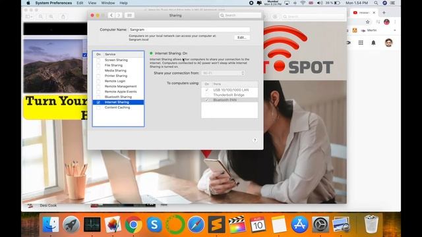Click Sharing window search field
The width and height of the screenshot is (422, 237).
click(240, 15)
